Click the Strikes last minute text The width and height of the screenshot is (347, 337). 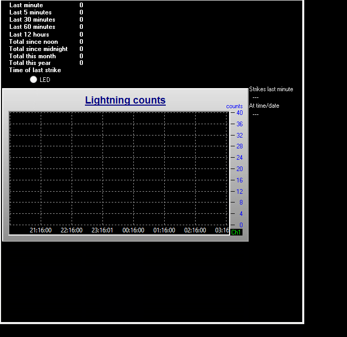click(271, 89)
